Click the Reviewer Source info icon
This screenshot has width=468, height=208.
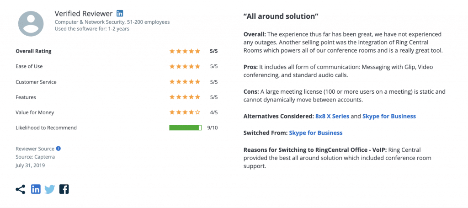pyautogui.click(x=58, y=149)
